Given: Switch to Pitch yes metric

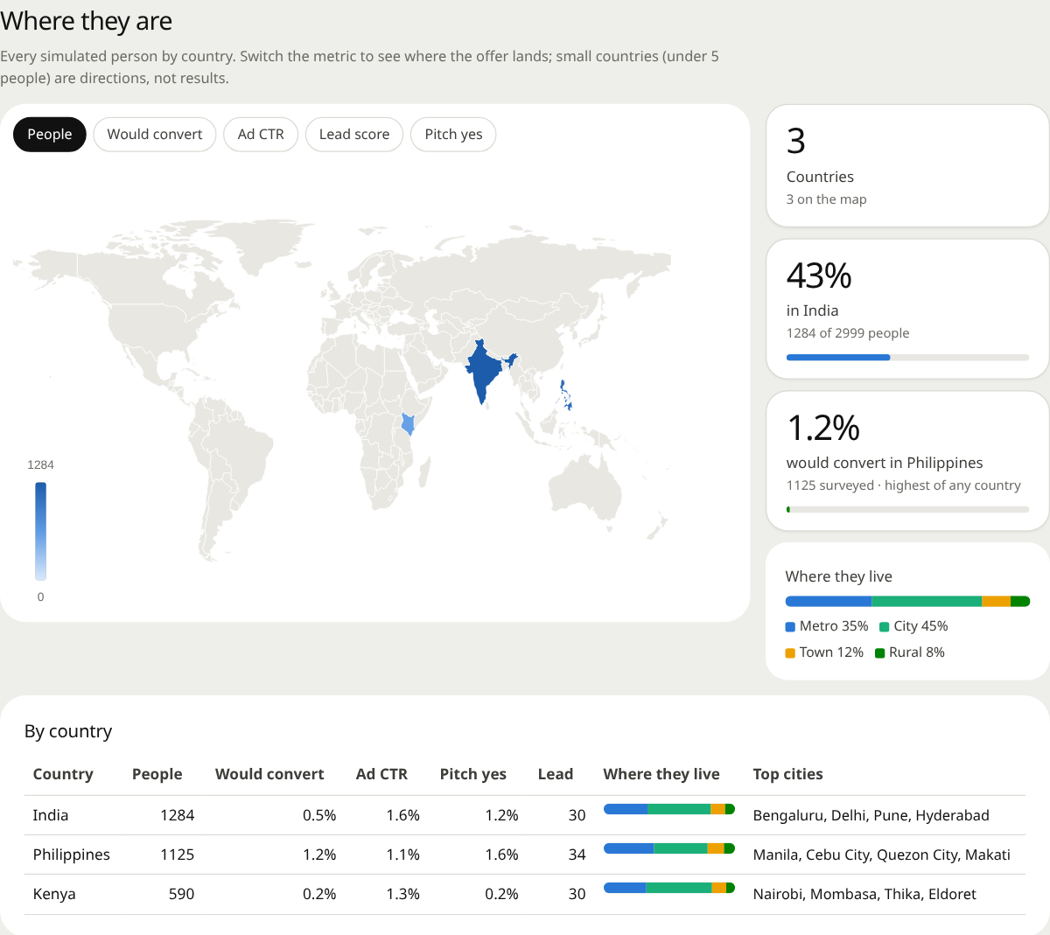Looking at the screenshot, I should tap(453, 134).
